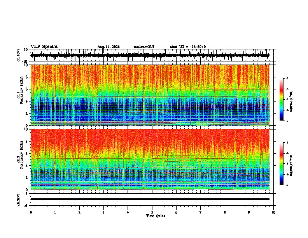Click the "ch.1(V)" waveform axis label
308x238 pixels.
[x=18, y=55]
